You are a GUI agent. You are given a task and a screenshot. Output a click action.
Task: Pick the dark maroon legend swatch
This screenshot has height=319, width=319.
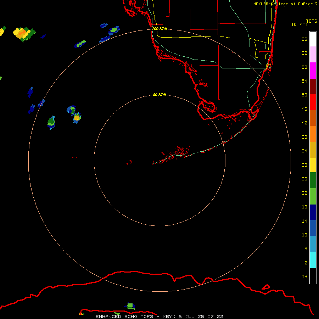pyautogui.click(x=313, y=86)
